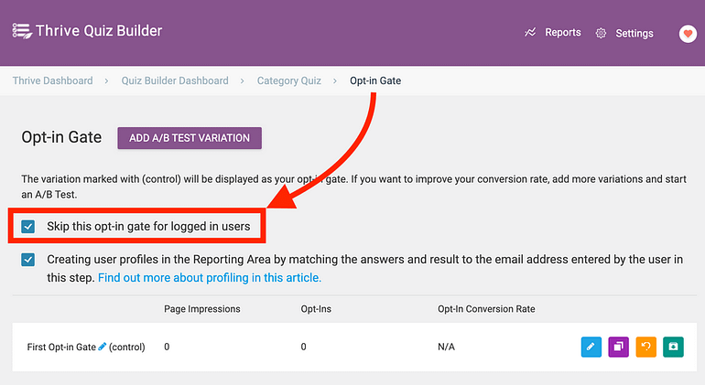
Task: Open Settings in the header
Action: tap(634, 33)
